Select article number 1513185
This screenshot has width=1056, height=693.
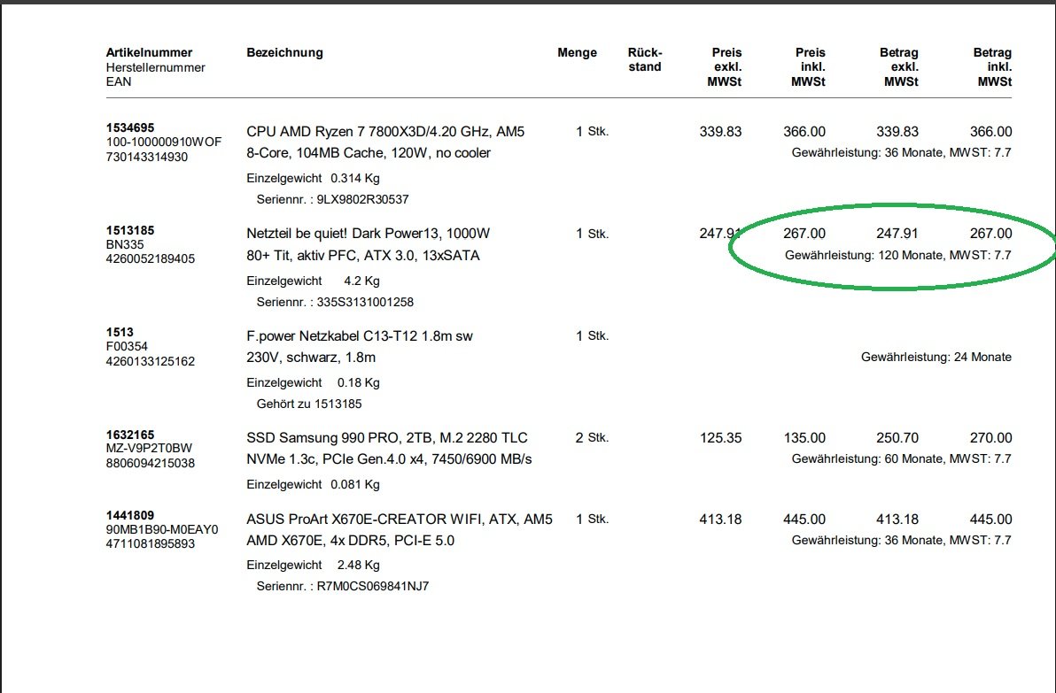(130, 230)
